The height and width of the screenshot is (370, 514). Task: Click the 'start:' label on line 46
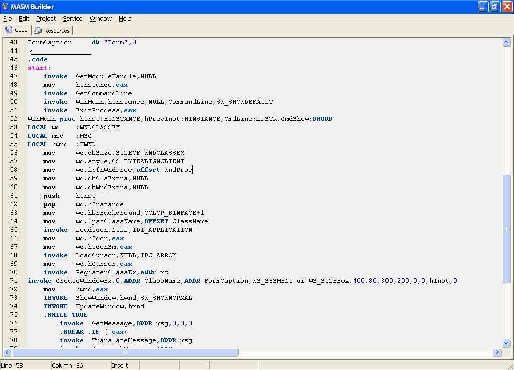(x=39, y=68)
